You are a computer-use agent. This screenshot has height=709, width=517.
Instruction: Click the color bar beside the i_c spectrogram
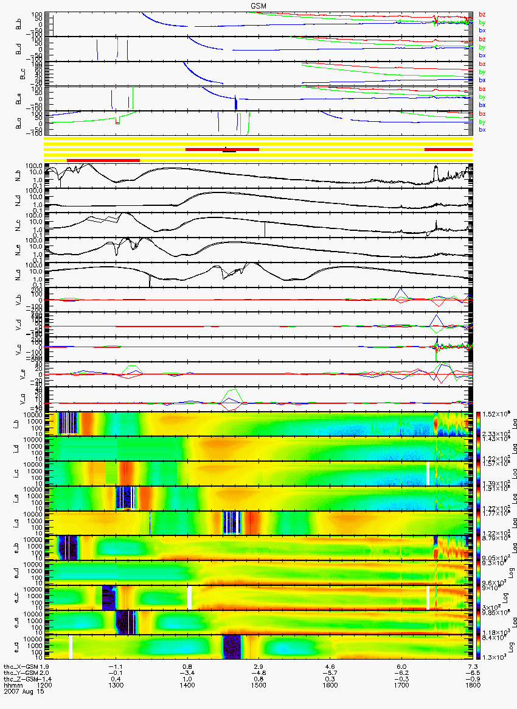(478, 473)
